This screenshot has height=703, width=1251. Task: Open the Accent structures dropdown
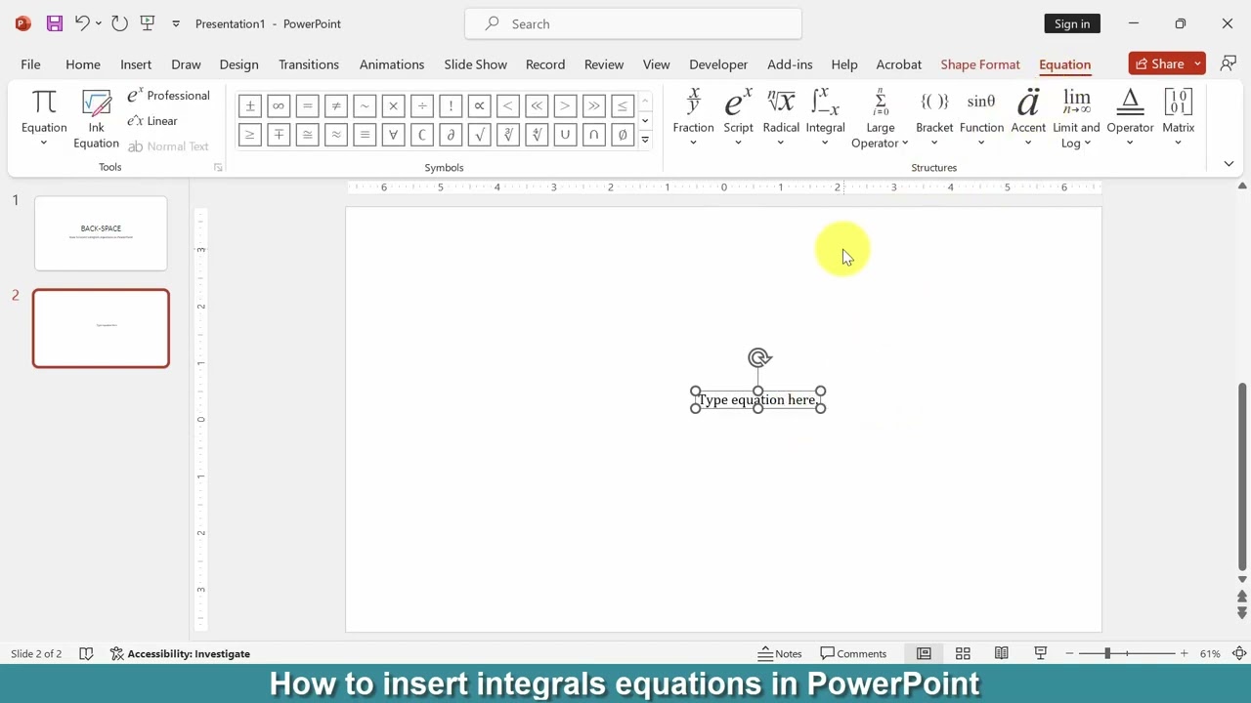click(x=1028, y=118)
